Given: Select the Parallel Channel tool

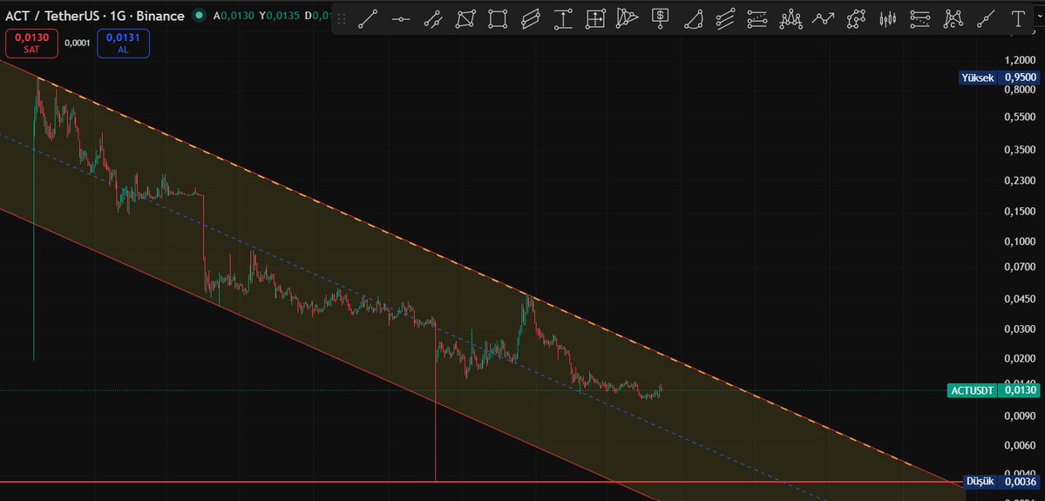Looking at the screenshot, I should click(531, 18).
